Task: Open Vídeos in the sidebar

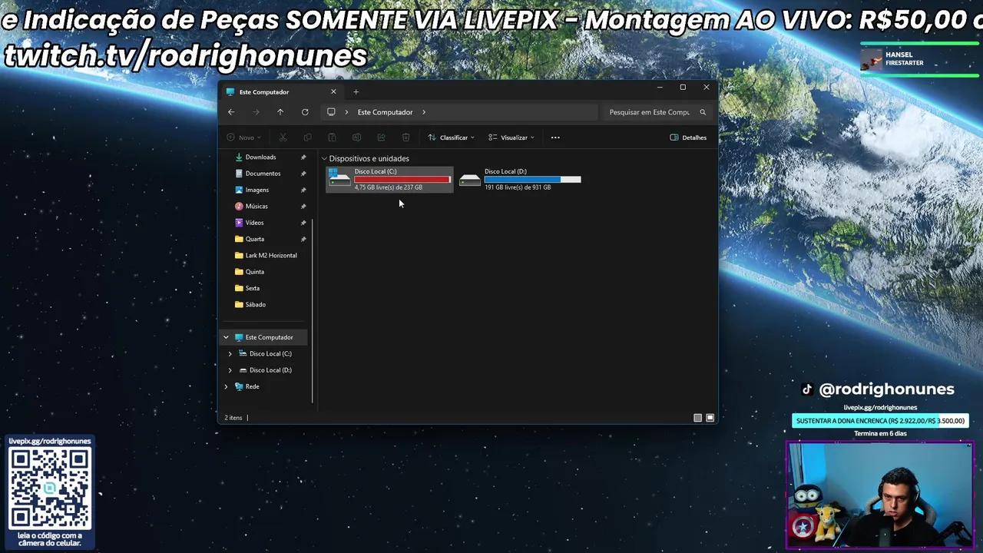Action: tap(254, 223)
